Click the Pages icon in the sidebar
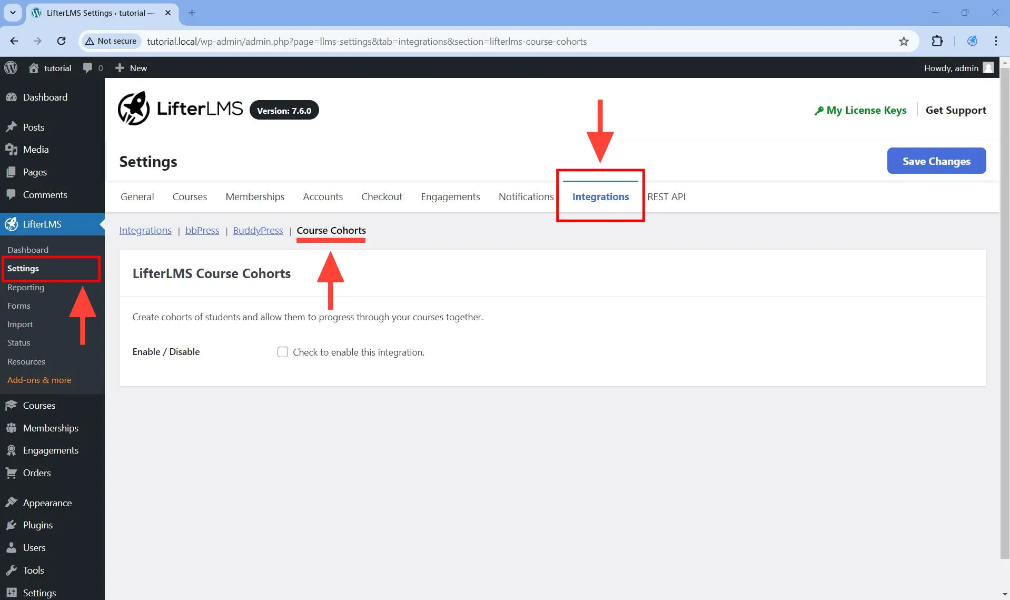1010x600 pixels. click(11, 172)
